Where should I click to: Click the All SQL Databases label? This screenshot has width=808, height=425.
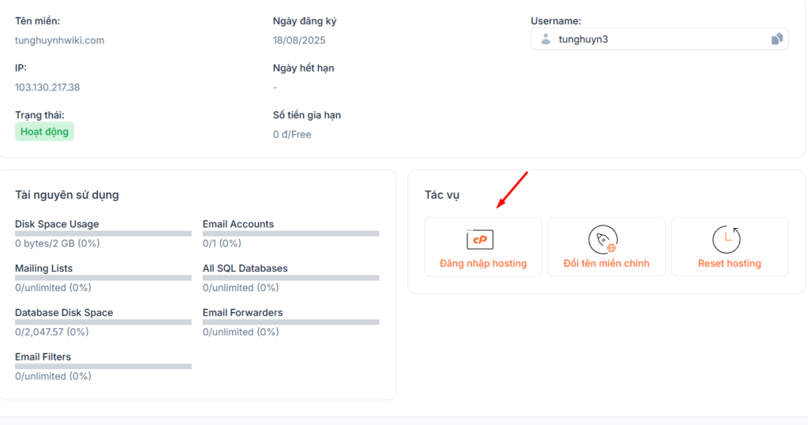[245, 268]
